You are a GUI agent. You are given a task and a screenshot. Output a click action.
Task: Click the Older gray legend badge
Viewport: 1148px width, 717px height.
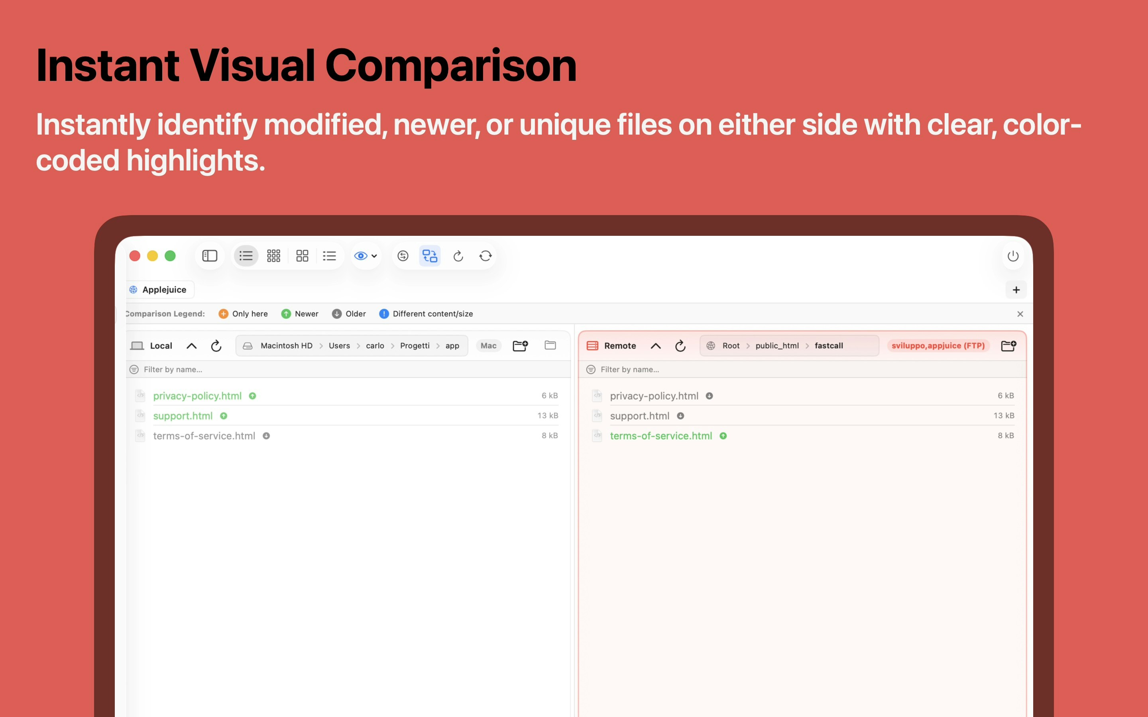(x=349, y=314)
